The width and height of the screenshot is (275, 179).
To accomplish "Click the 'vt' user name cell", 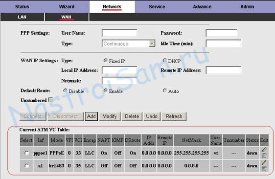I will tap(216, 153).
